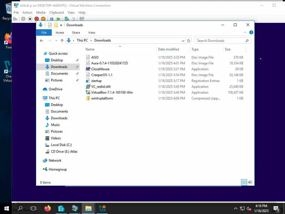Switch to Details view layout button

coord(244,182)
